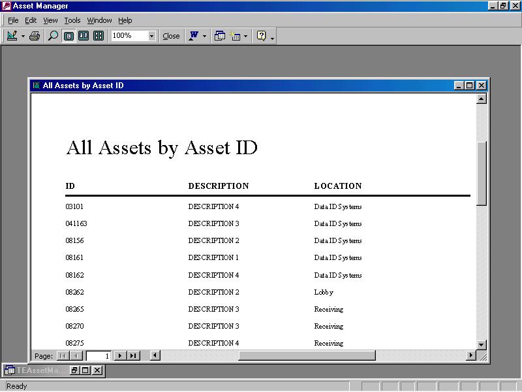Click the Ready status bar text
The image size is (522, 392).
[17, 386]
